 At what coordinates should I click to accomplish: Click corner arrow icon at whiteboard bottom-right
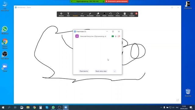pos(178,100)
